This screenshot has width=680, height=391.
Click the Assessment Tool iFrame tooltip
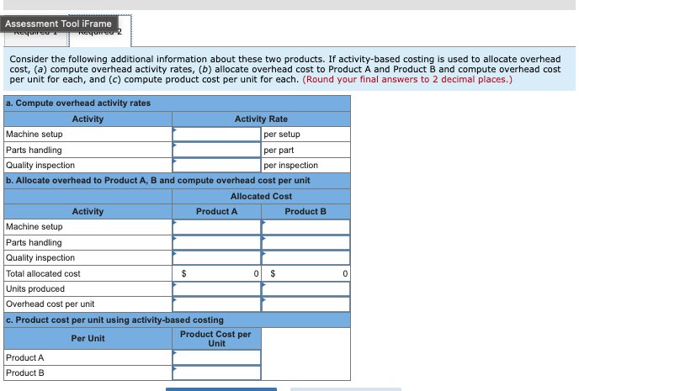pos(59,24)
